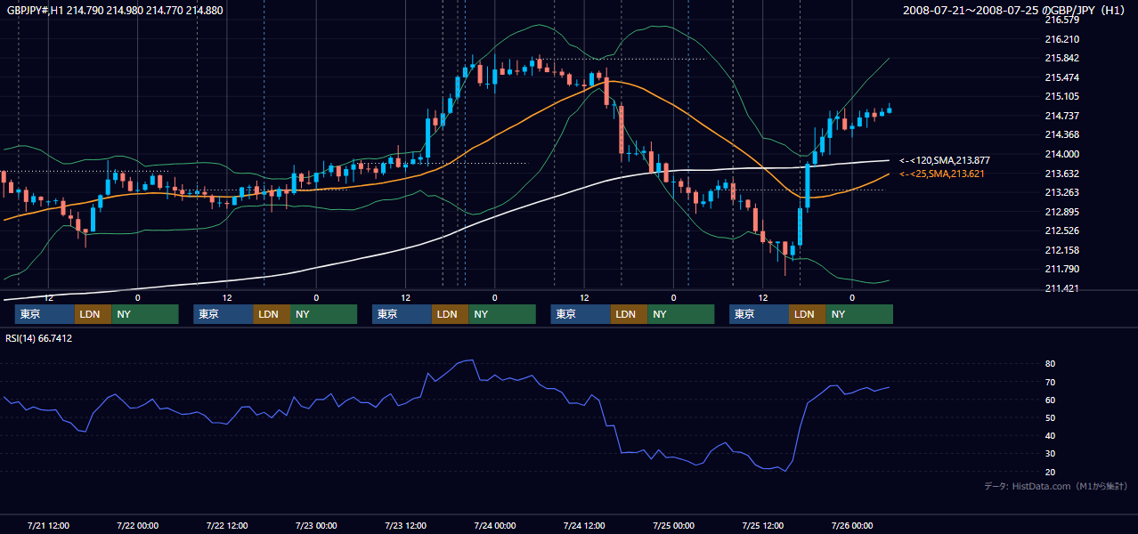Click the 7/23 12:00 time axis label
Screen dimensions: 1138x534
(406, 525)
